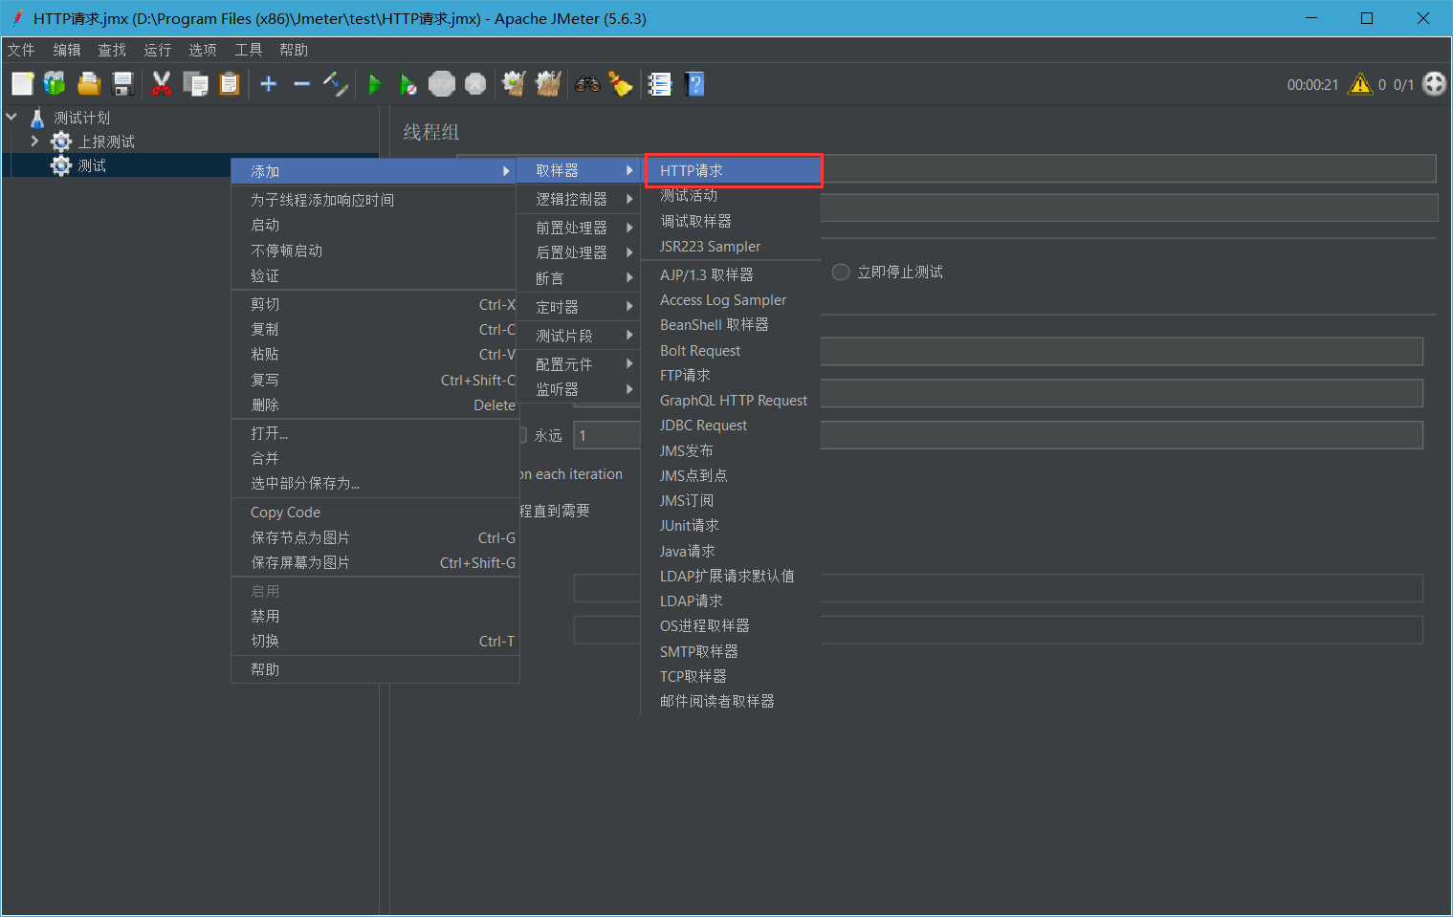Click the Paste clipboard icon
The width and height of the screenshot is (1453, 917).
(x=229, y=84)
